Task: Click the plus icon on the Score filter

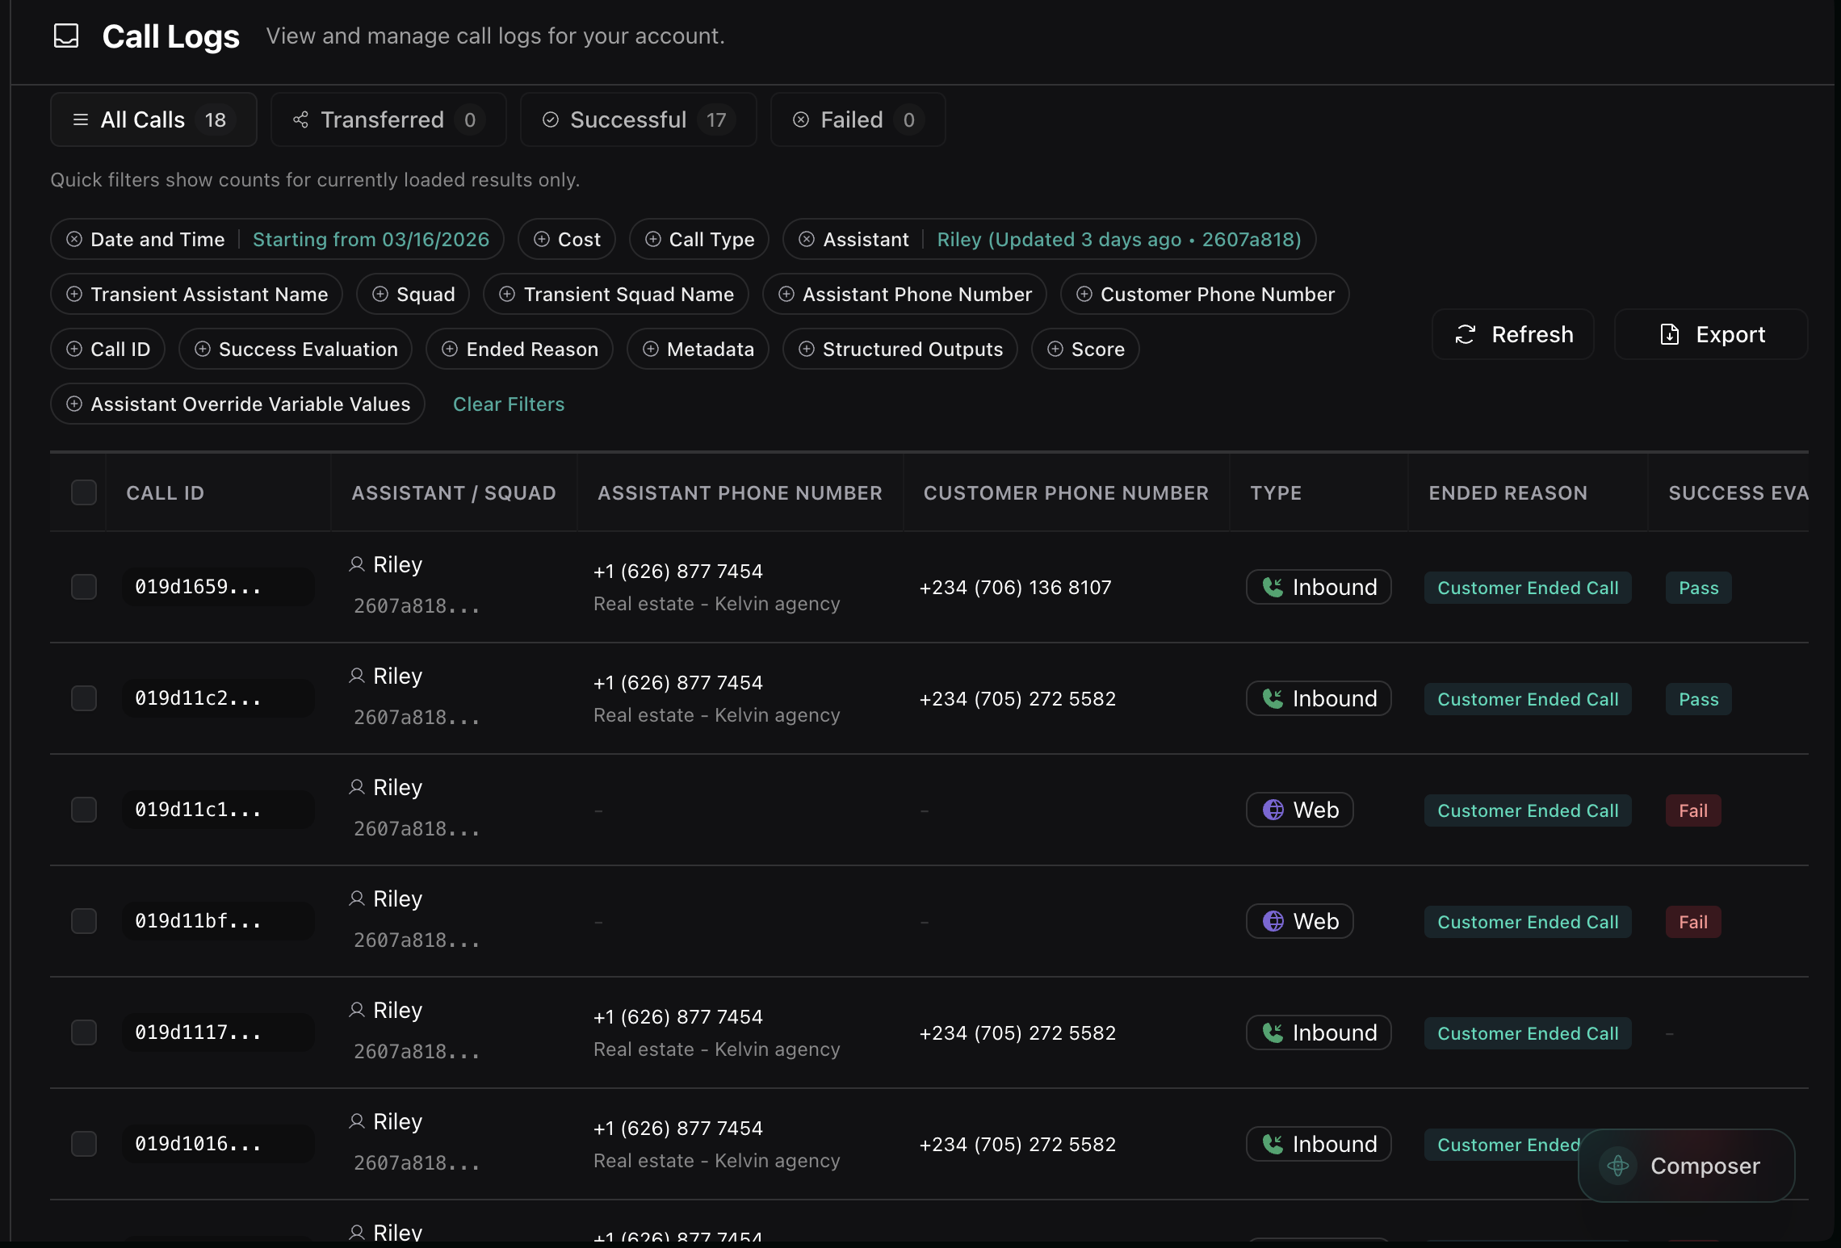Action: pyautogui.click(x=1055, y=350)
